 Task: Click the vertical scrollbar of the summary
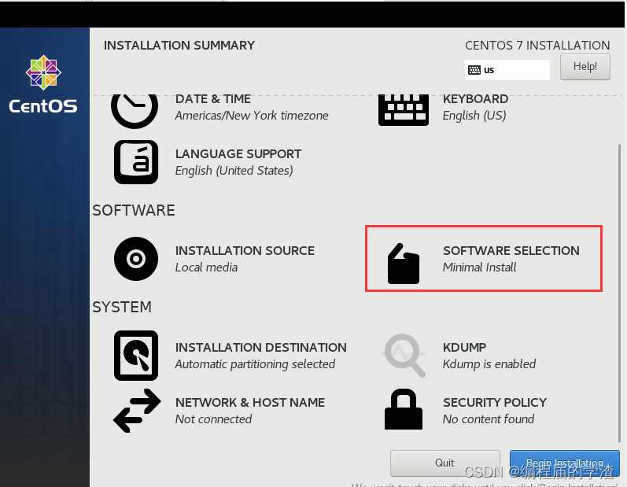(619, 292)
